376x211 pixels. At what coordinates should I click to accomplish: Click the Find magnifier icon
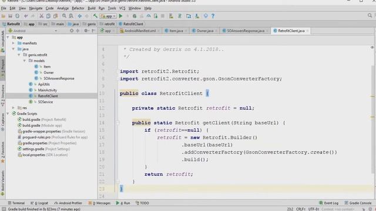64,16
